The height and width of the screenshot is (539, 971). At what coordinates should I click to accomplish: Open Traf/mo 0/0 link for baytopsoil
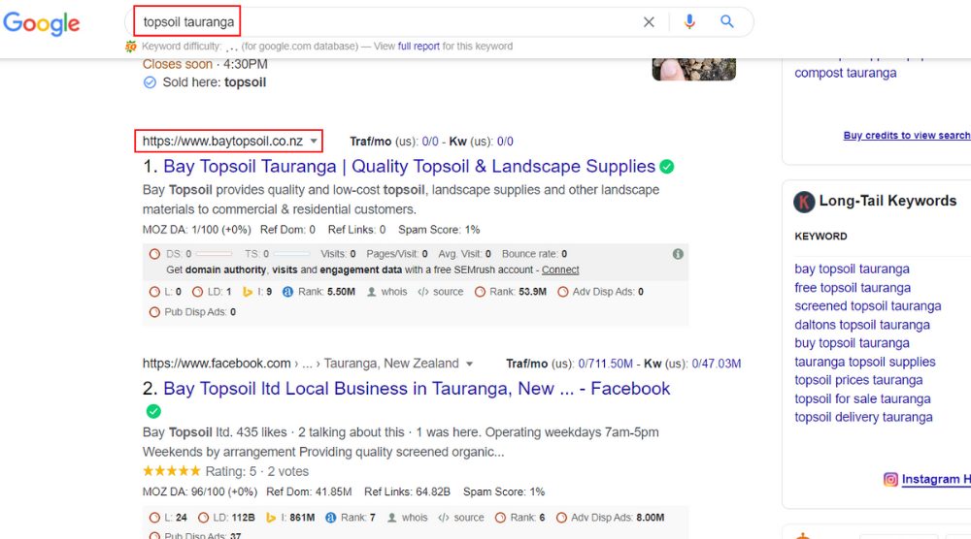pos(430,142)
